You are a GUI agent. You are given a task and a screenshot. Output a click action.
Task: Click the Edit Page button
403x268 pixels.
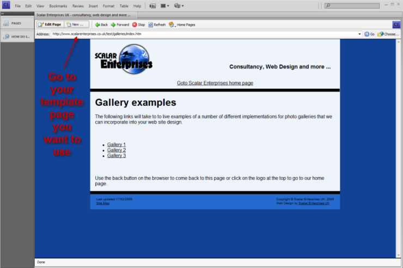tap(50, 25)
